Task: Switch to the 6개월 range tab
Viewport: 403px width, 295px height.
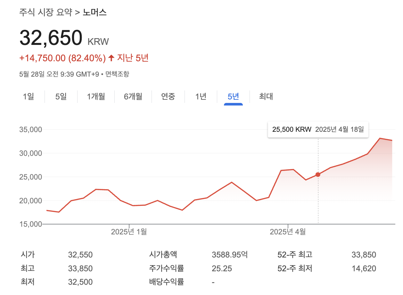Action: (133, 96)
